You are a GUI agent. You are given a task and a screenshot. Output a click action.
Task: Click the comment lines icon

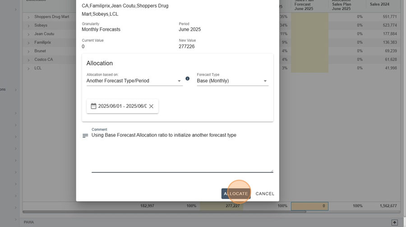[85, 136]
